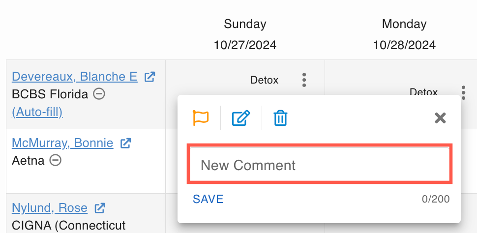
Task: Click minus circle icon beside Aetna
Action: pyautogui.click(x=56, y=160)
